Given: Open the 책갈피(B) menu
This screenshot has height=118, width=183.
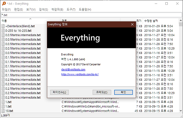Looking at the screenshot, I should (x=57, y=9).
